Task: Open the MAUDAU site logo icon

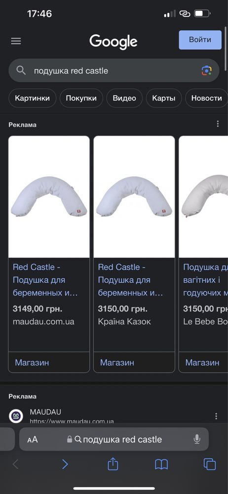Action: [16, 416]
